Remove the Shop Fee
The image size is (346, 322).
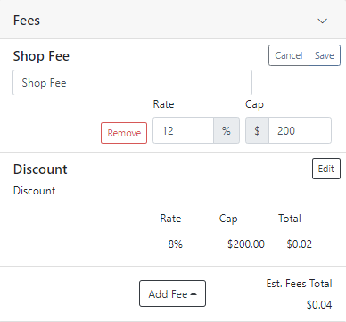pyautogui.click(x=124, y=133)
